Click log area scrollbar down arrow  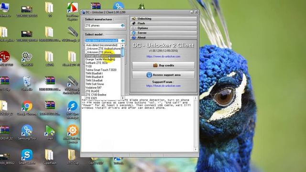[x=196, y=150]
